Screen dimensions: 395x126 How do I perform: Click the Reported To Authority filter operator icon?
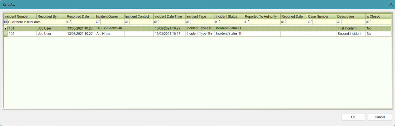[x=246, y=22]
